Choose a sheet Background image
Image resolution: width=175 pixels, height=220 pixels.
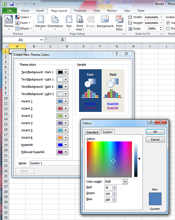coord(105,22)
